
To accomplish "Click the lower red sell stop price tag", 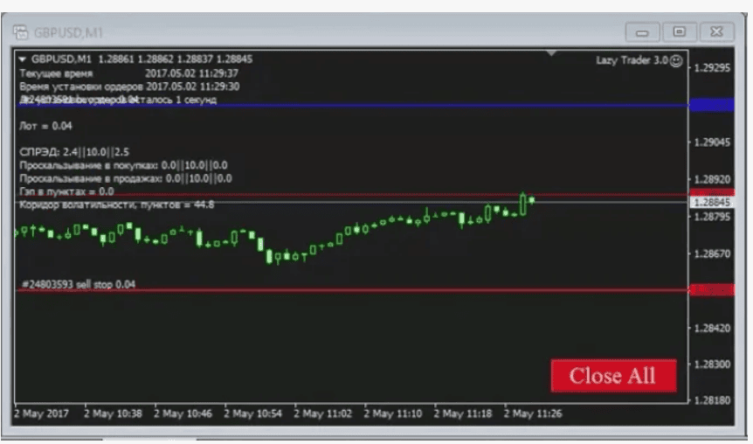I will pos(712,290).
